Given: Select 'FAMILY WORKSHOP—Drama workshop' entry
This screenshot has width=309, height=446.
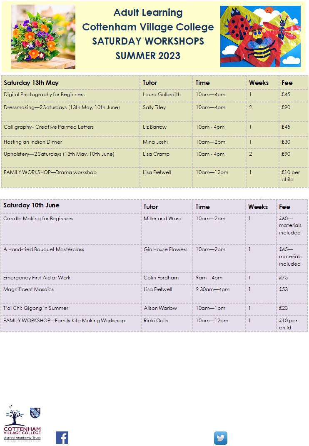Looking at the screenshot, I should tap(50, 172).
